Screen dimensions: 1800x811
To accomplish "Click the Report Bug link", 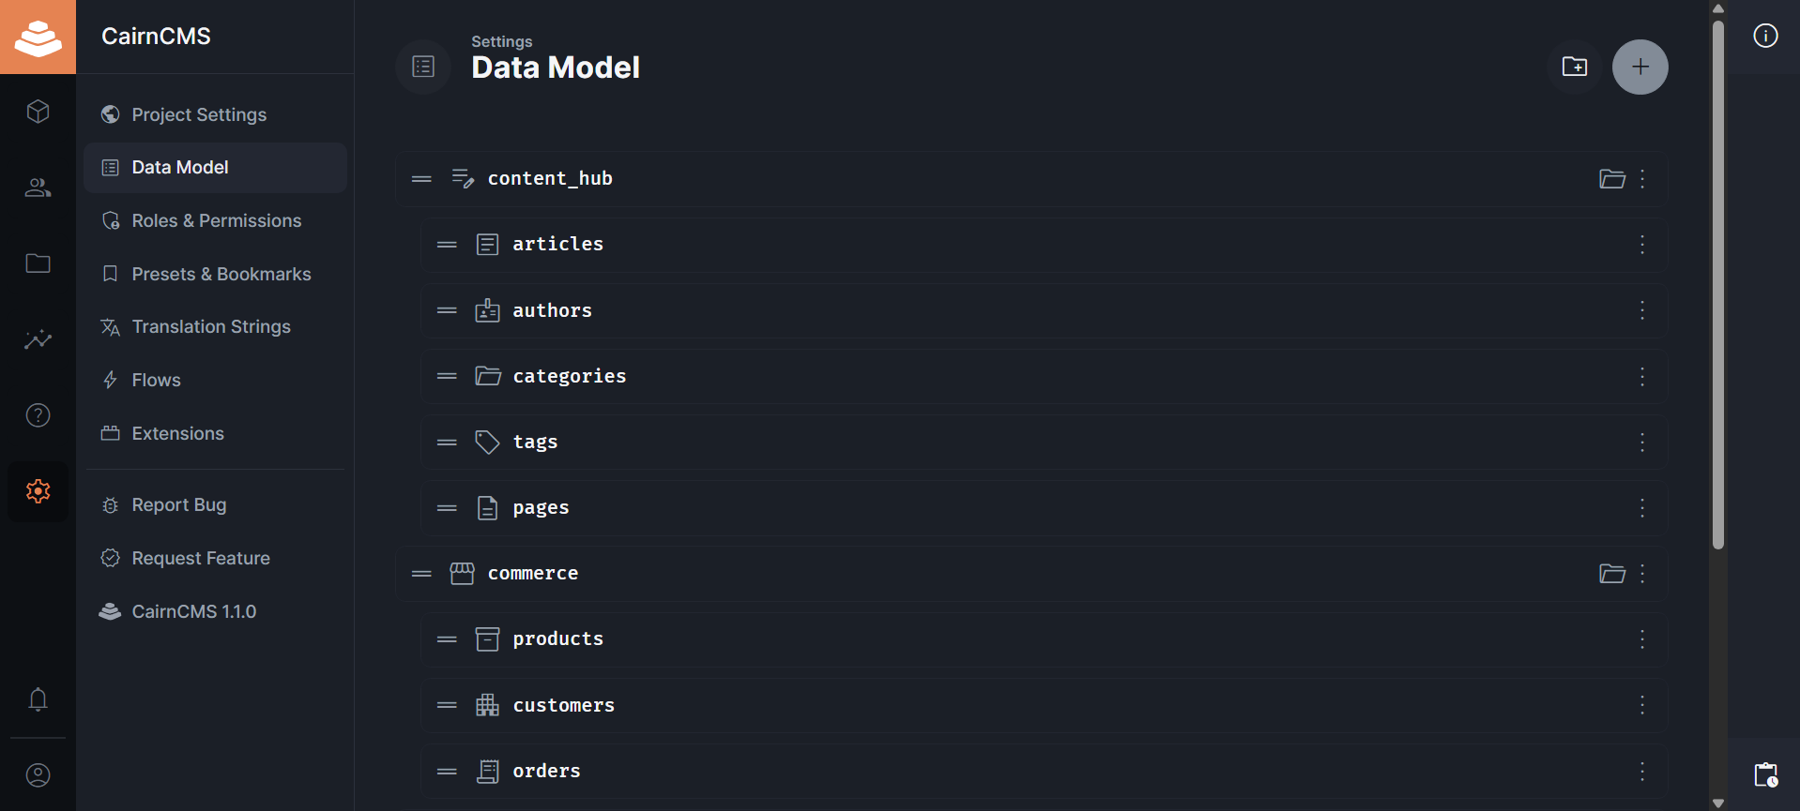I will pyautogui.click(x=215, y=505).
